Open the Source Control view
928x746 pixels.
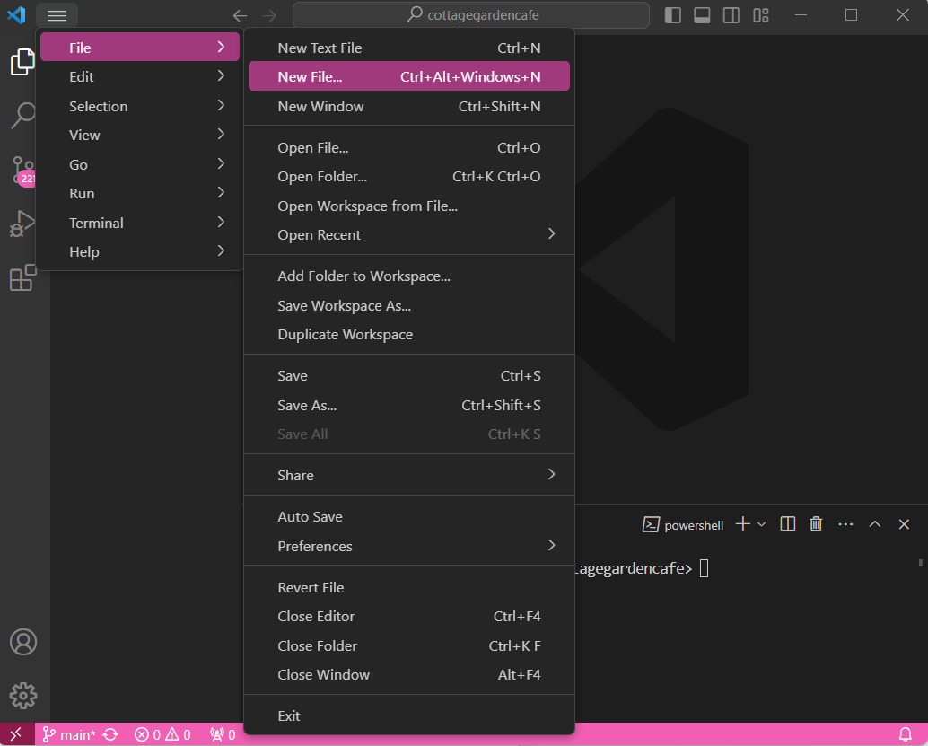click(22, 171)
